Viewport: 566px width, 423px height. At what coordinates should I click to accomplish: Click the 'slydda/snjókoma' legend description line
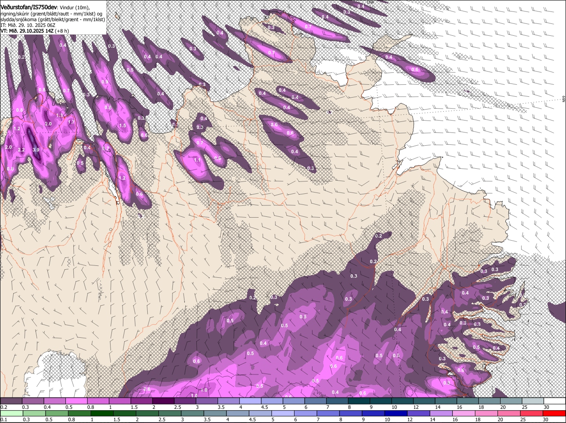[x=52, y=19]
